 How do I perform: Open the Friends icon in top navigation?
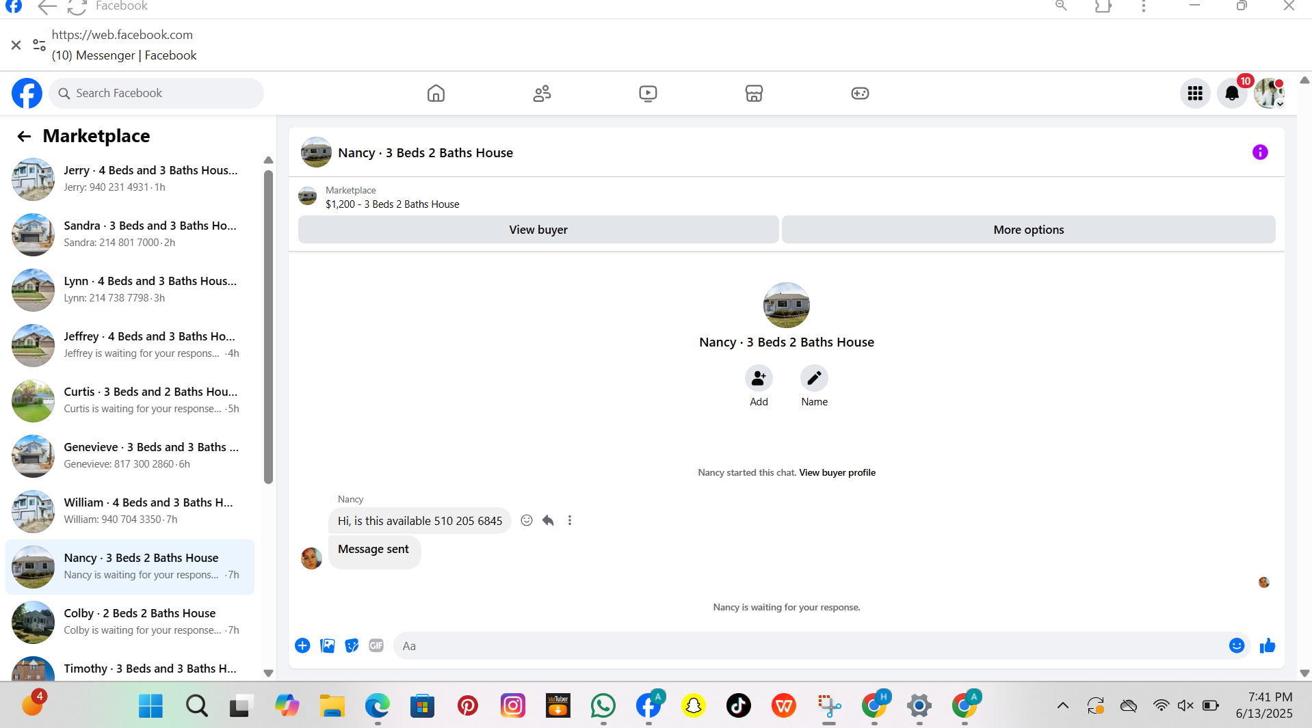pos(542,93)
